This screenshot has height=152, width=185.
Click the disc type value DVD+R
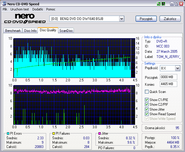click(x=162, y=41)
